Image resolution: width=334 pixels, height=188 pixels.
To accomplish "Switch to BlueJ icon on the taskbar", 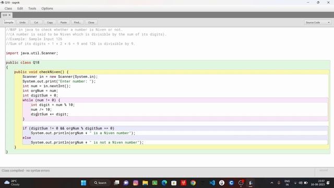I will pos(250,183).
